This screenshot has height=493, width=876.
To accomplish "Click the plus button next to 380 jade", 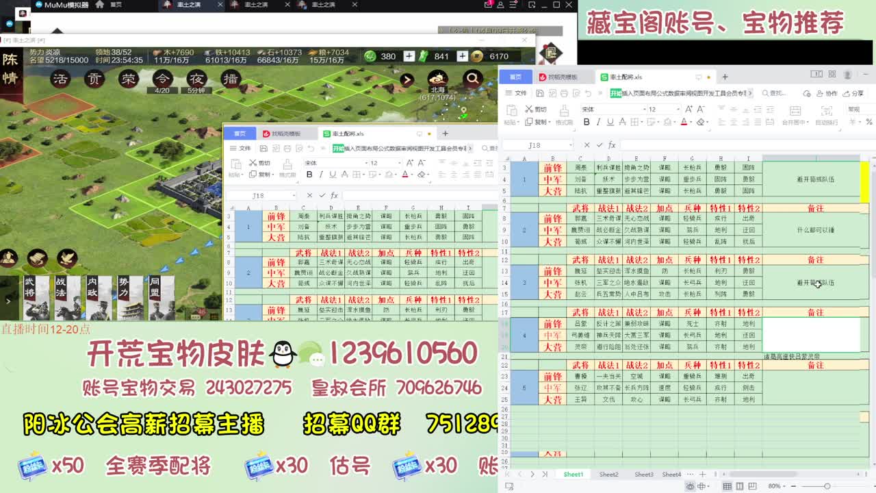I will point(409,56).
